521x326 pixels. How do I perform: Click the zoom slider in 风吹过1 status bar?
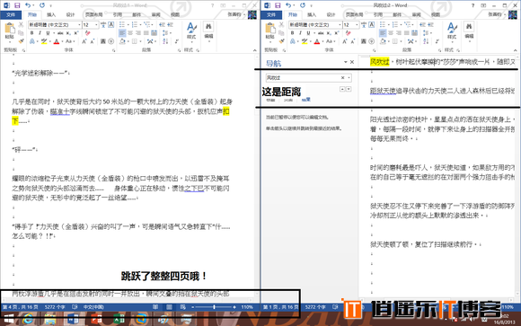pos(214,307)
